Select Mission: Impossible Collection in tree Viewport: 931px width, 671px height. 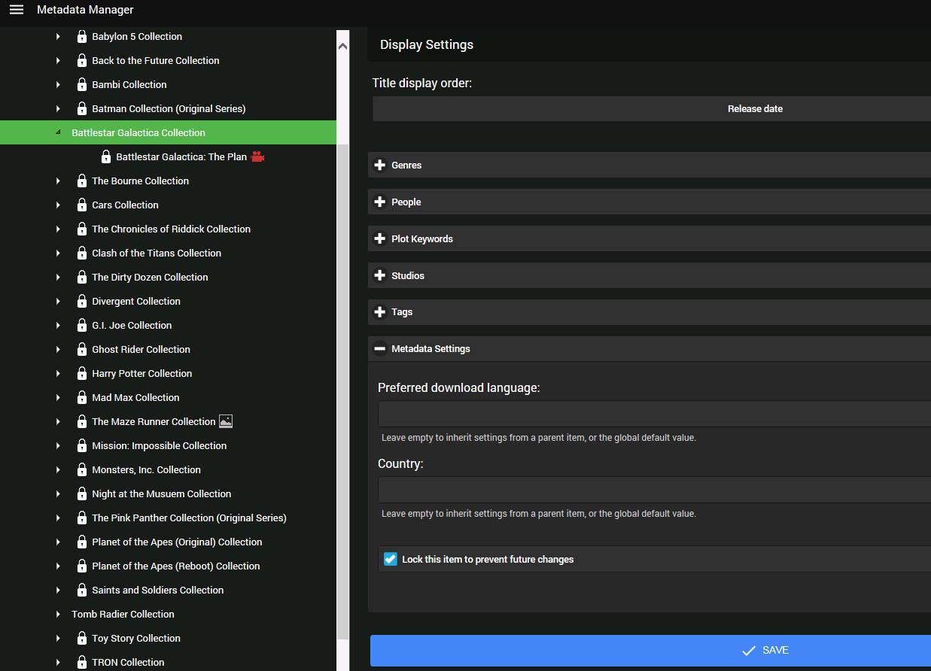[159, 445]
